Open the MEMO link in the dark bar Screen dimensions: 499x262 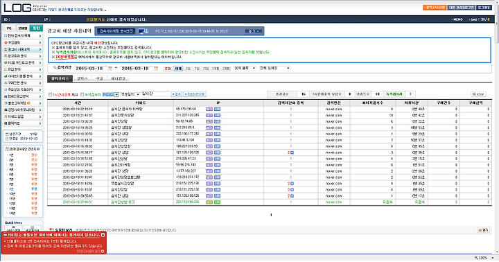click(x=457, y=19)
